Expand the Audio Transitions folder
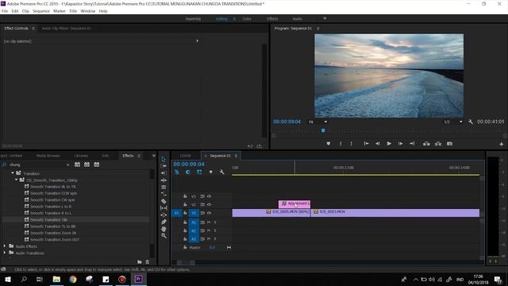Screen dimensions: 508x286 (5, 253)
